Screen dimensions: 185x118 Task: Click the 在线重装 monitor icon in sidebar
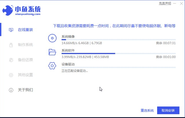pyautogui.click(x=11, y=30)
